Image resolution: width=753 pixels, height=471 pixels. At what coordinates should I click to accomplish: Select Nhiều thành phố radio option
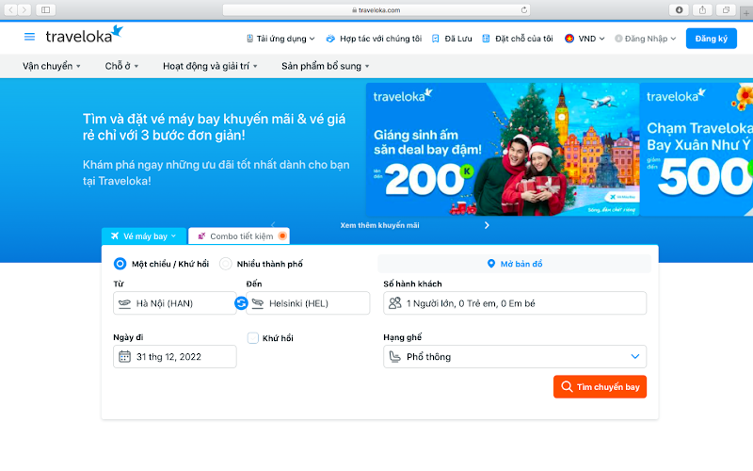226,264
